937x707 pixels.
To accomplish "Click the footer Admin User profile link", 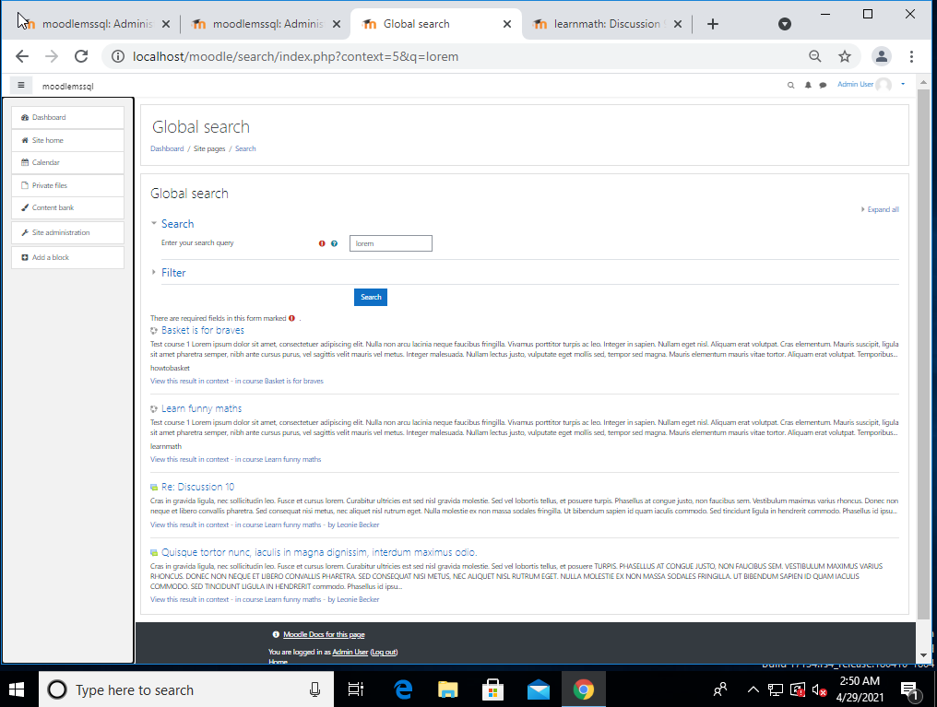I will [350, 652].
